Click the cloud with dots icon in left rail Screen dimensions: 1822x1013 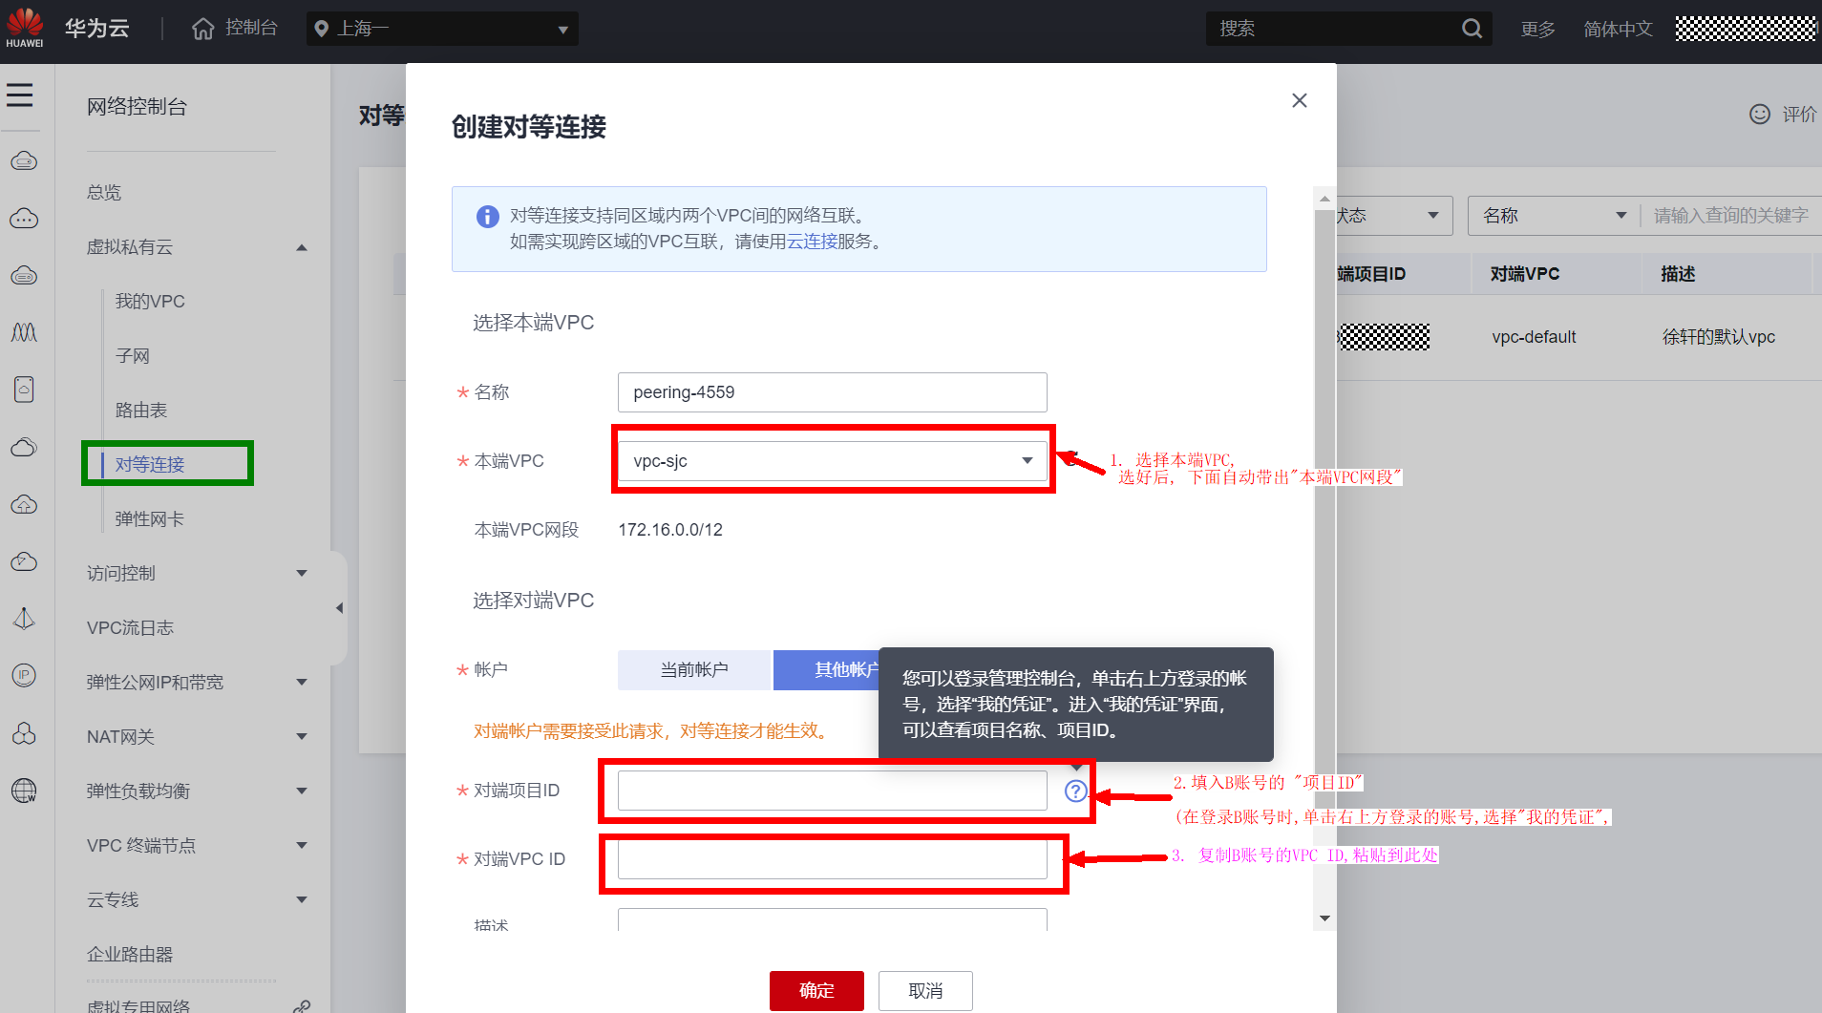[x=24, y=219]
